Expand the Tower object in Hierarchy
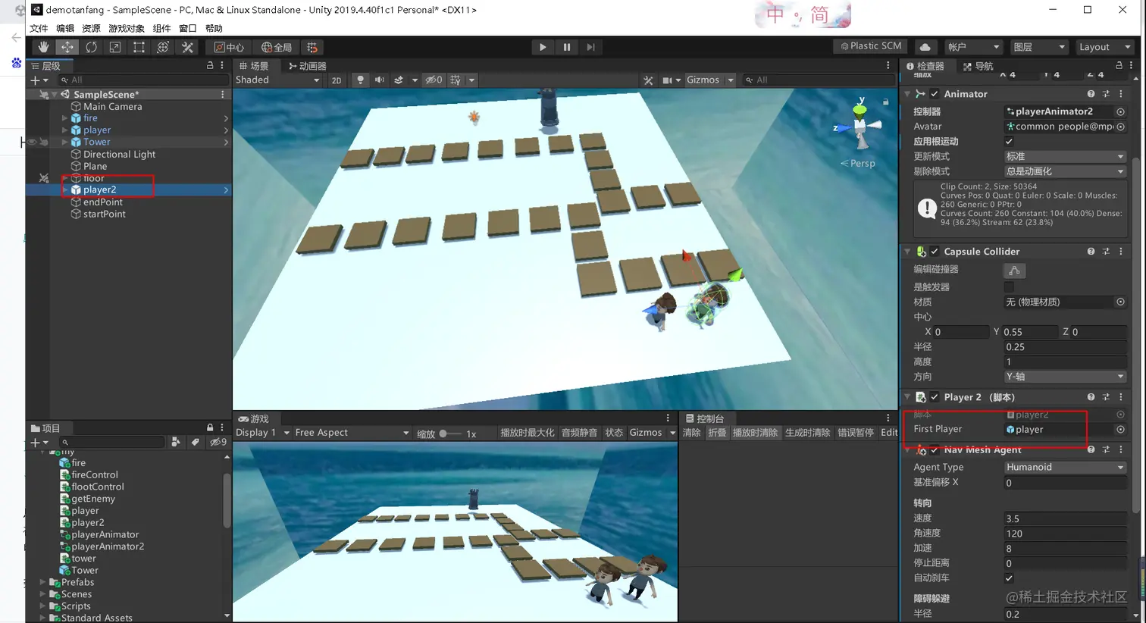The height and width of the screenshot is (623, 1146). pos(64,142)
